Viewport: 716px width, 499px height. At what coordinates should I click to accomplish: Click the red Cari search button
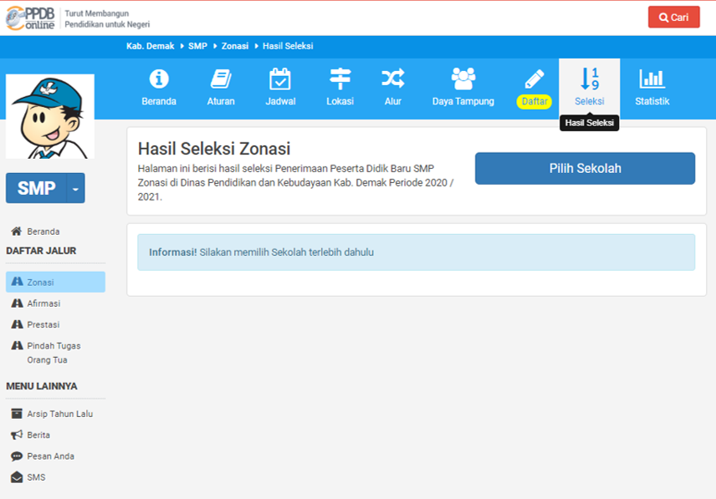(x=673, y=18)
